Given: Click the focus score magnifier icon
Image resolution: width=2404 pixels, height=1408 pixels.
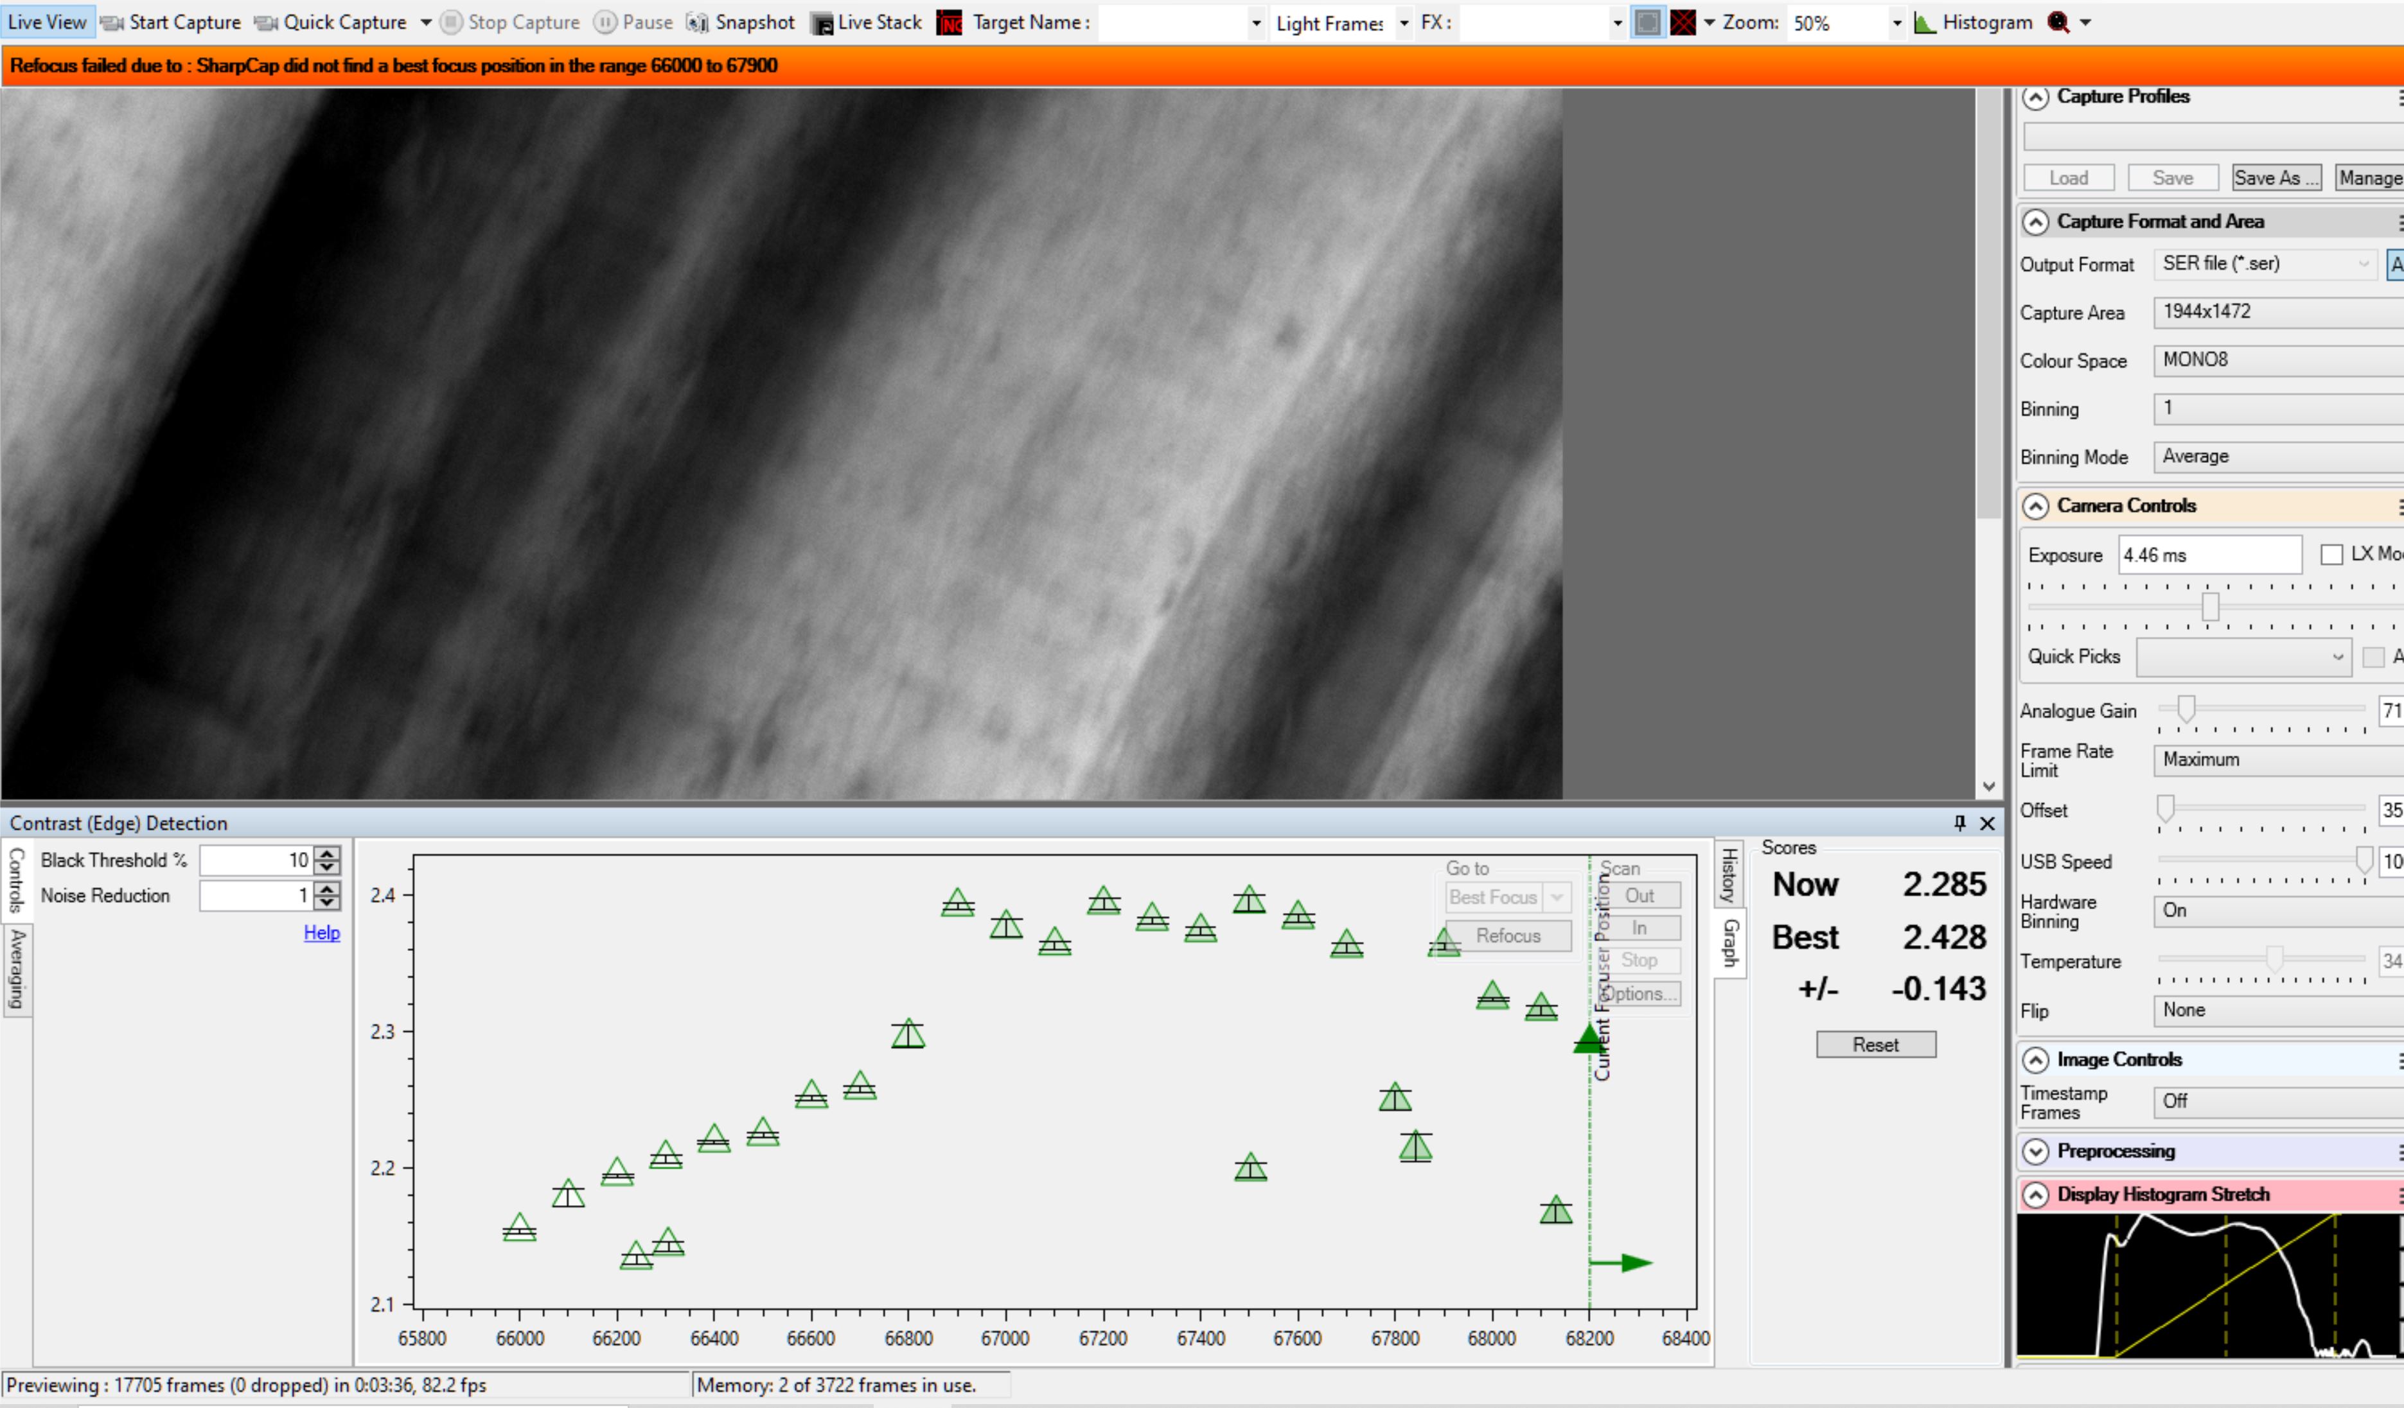Looking at the screenshot, I should [2058, 23].
